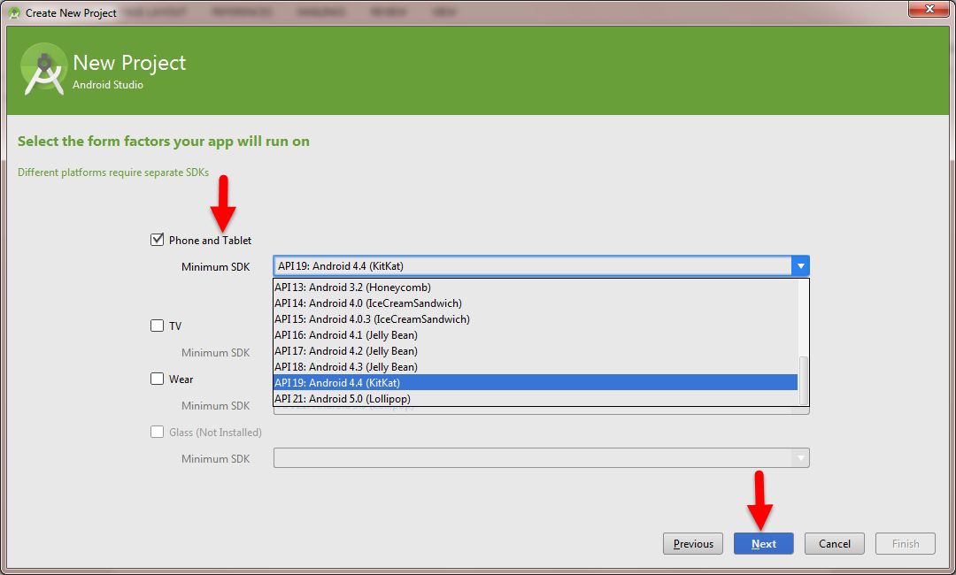
Task: Enable the TV form factor checkbox
Action: tap(158, 326)
